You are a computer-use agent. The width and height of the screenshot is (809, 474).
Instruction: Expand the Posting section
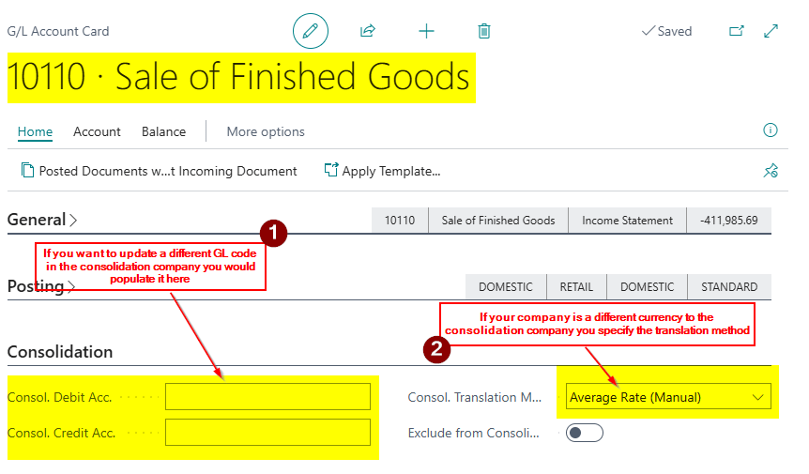point(42,286)
